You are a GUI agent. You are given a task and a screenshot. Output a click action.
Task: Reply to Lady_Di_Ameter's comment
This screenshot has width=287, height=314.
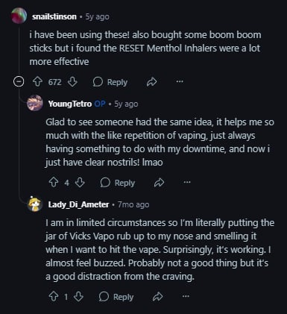(116, 297)
